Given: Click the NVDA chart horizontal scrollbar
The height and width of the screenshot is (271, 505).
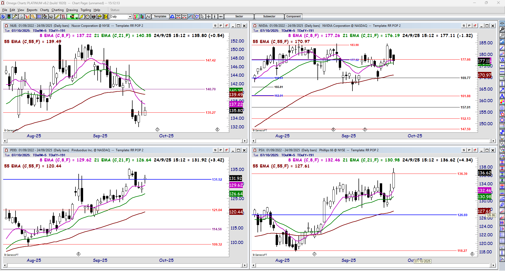Looking at the screenshot, I should [373, 141].
